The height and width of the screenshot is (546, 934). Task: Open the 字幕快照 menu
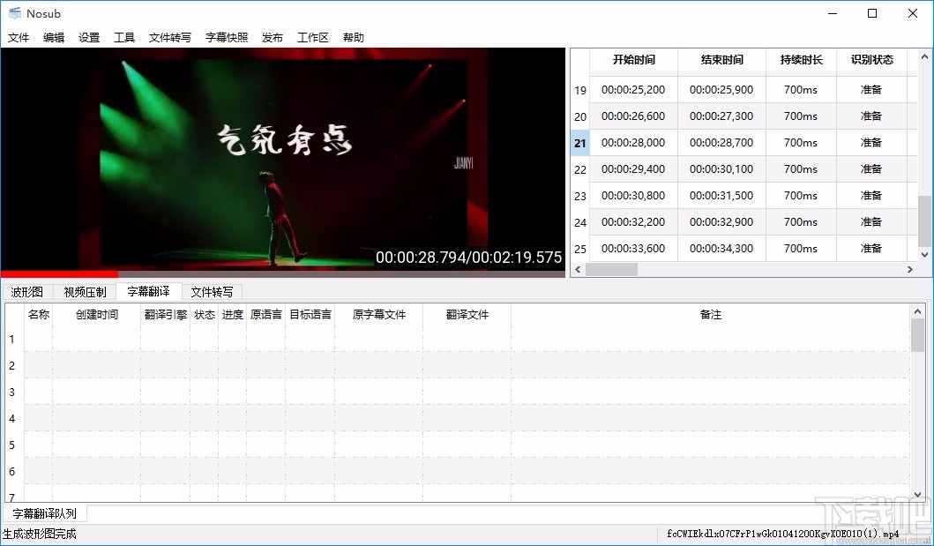tap(227, 38)
